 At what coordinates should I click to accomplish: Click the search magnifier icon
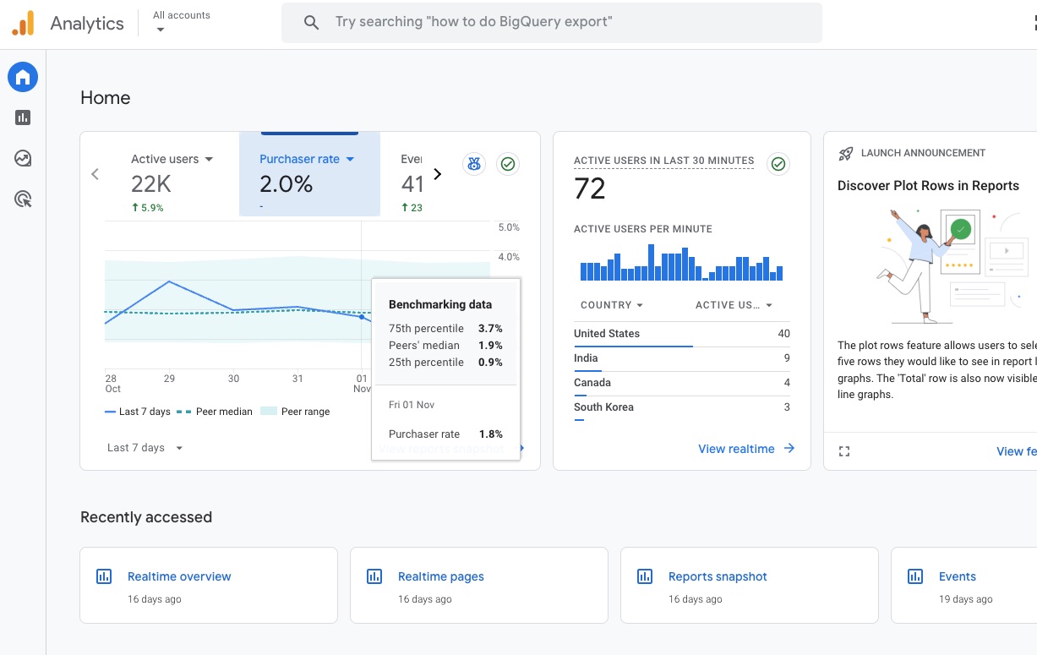(311, 23)
